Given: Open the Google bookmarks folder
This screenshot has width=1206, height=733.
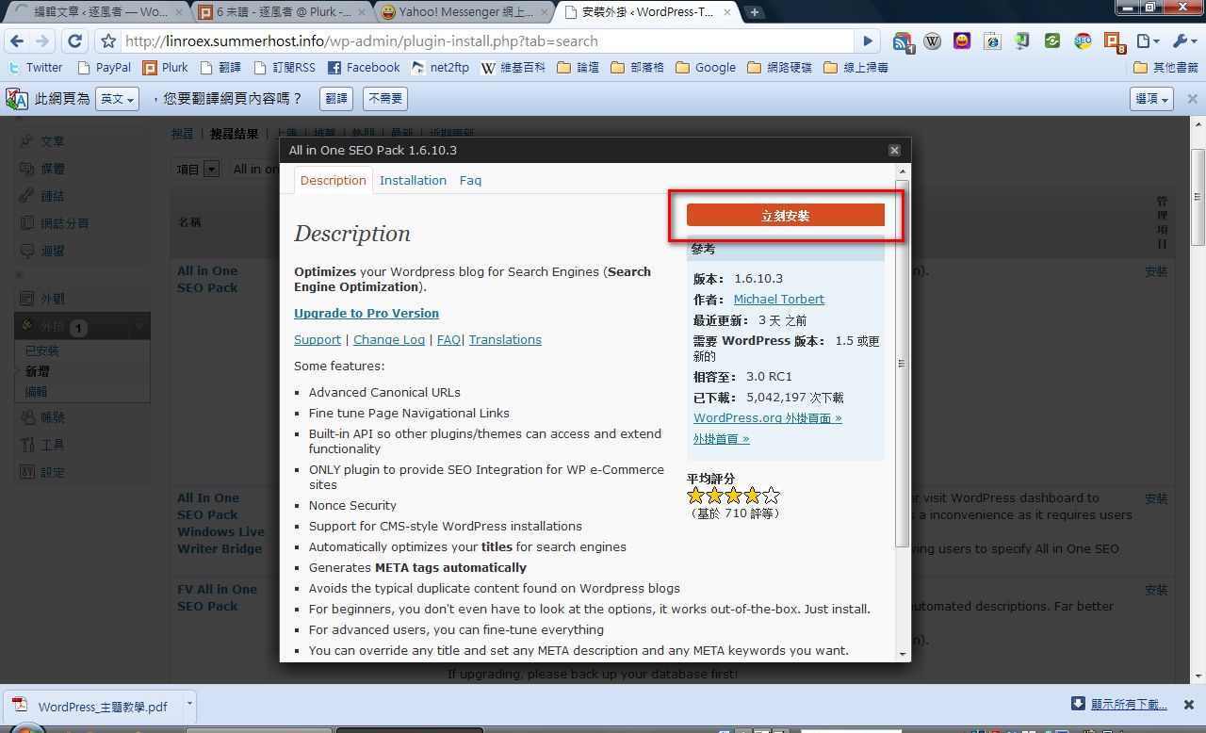Looking at the screenshot, I should click(705, 68).
